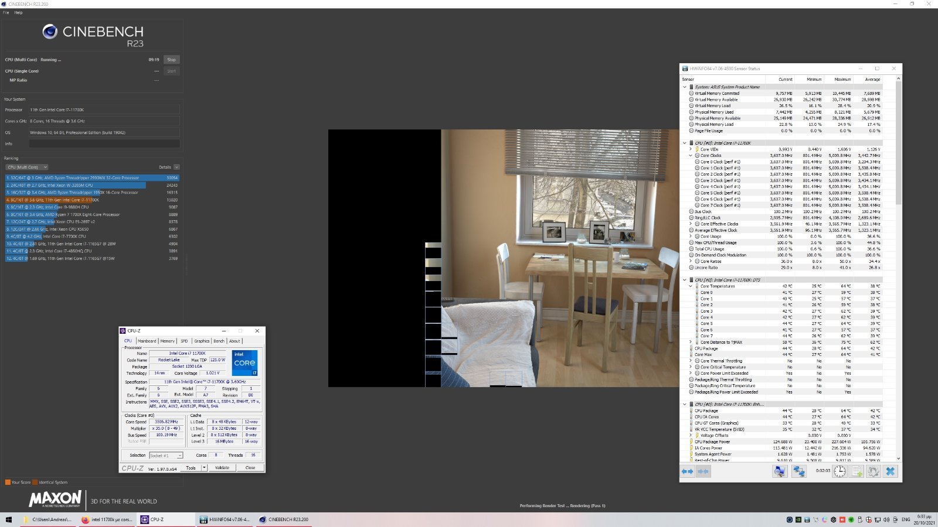Close sensors with blue X icon
The image size is (938, 527).
coord(891,471)
